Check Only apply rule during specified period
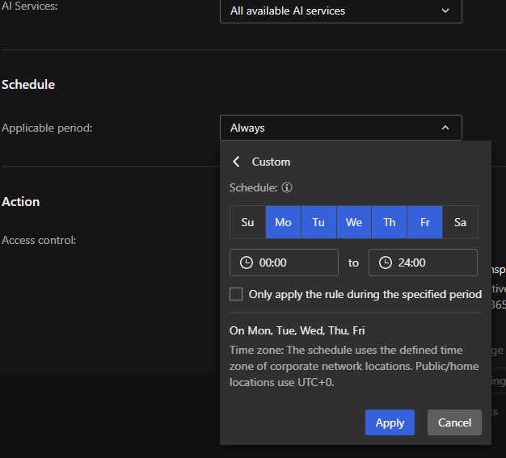The height and width of the screenshot is (458, 506). coord(236,294)
